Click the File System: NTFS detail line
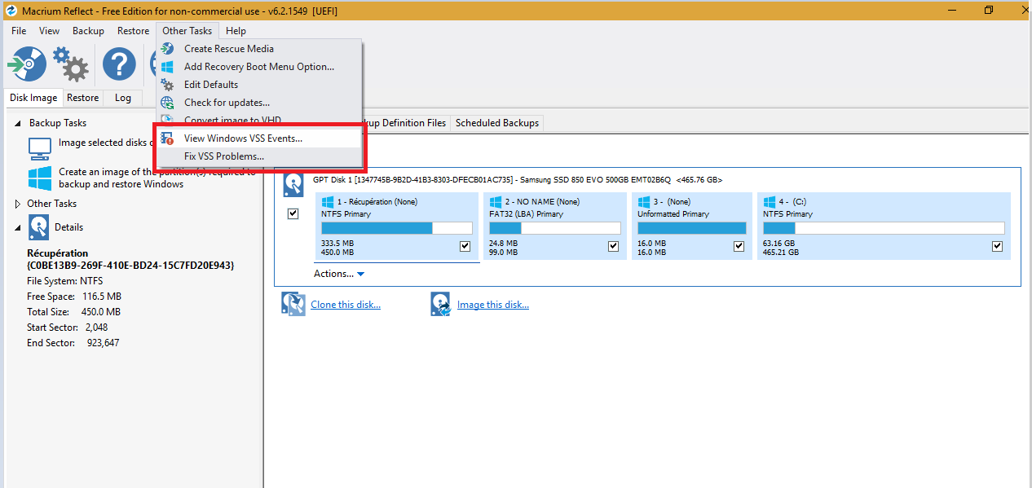1032x488 pixels. click(x=65, y=281)
